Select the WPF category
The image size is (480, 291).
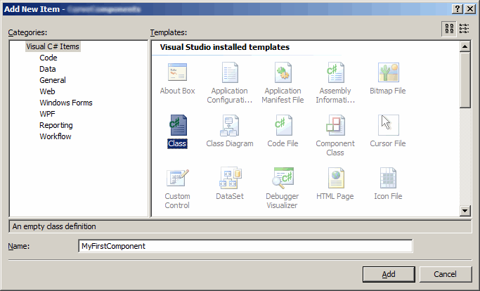click(48, 114)
